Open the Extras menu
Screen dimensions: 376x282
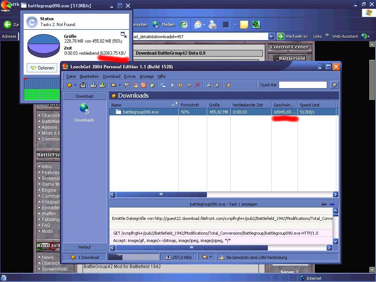130,76
